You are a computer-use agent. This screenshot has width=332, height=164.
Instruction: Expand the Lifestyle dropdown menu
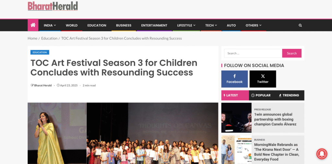pos(186,25)
